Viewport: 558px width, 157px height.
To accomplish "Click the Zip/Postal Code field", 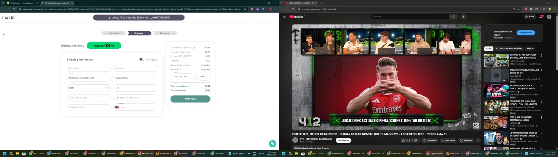I will click(89, 107).
